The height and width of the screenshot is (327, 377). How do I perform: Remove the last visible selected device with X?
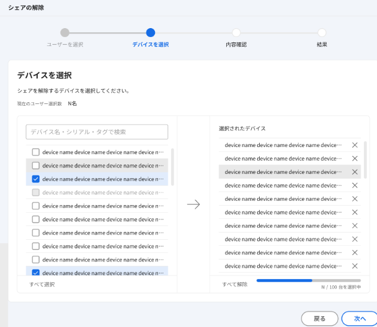(355, 266)
